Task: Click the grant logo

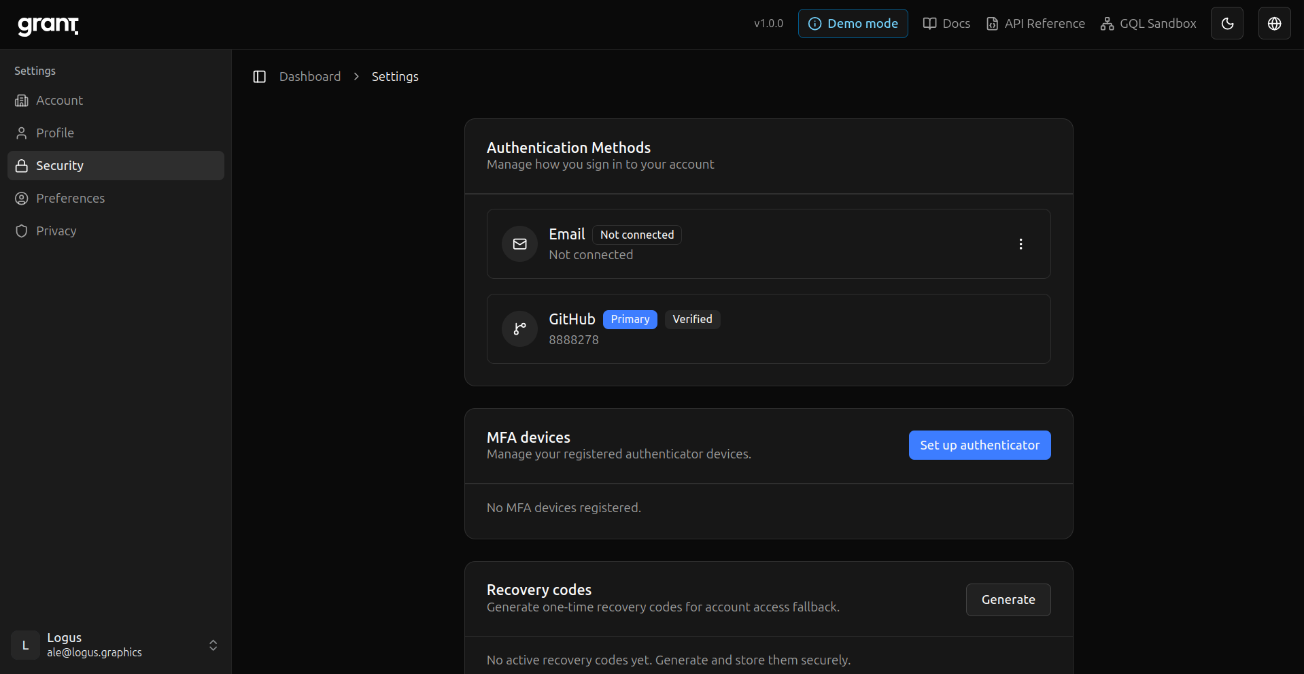Action: [x=48, y=25]
